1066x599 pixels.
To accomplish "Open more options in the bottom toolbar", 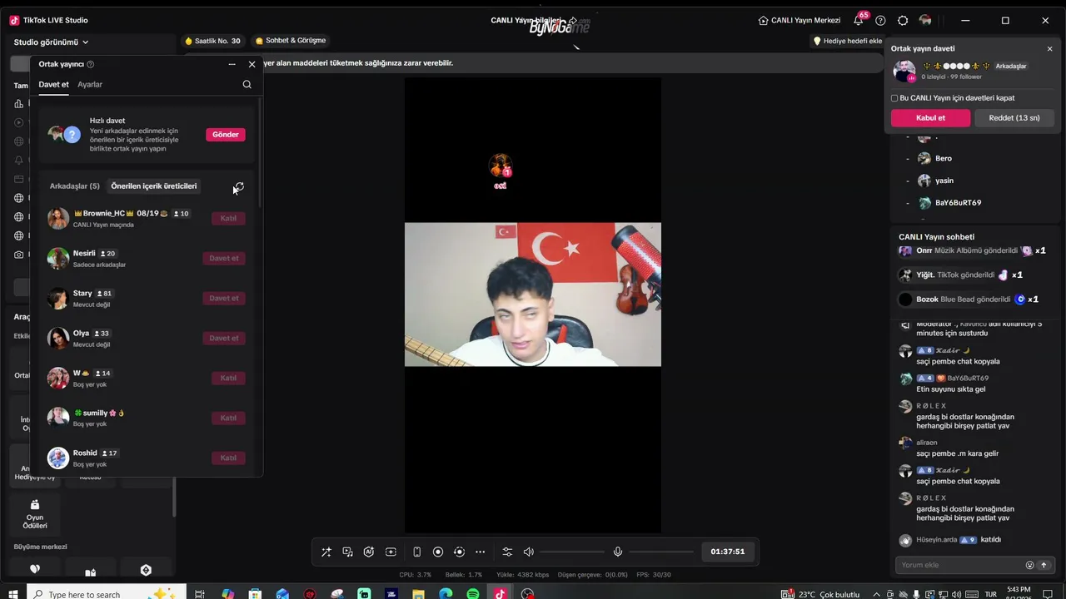I will (x=481, y=552).
